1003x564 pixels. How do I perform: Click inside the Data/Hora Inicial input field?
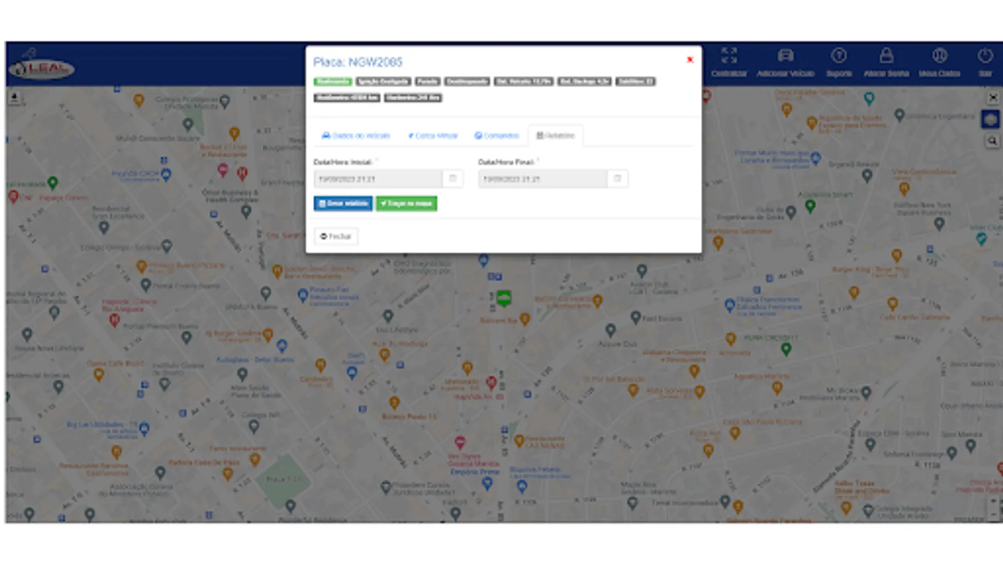[x=376, y=179]
